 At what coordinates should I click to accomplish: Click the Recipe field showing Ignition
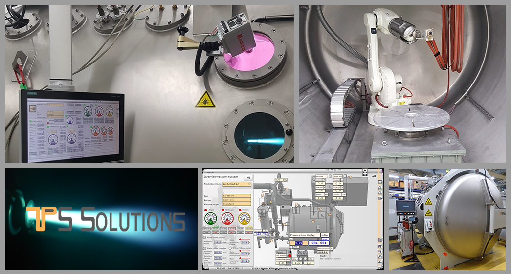click(x=237, y=201)
